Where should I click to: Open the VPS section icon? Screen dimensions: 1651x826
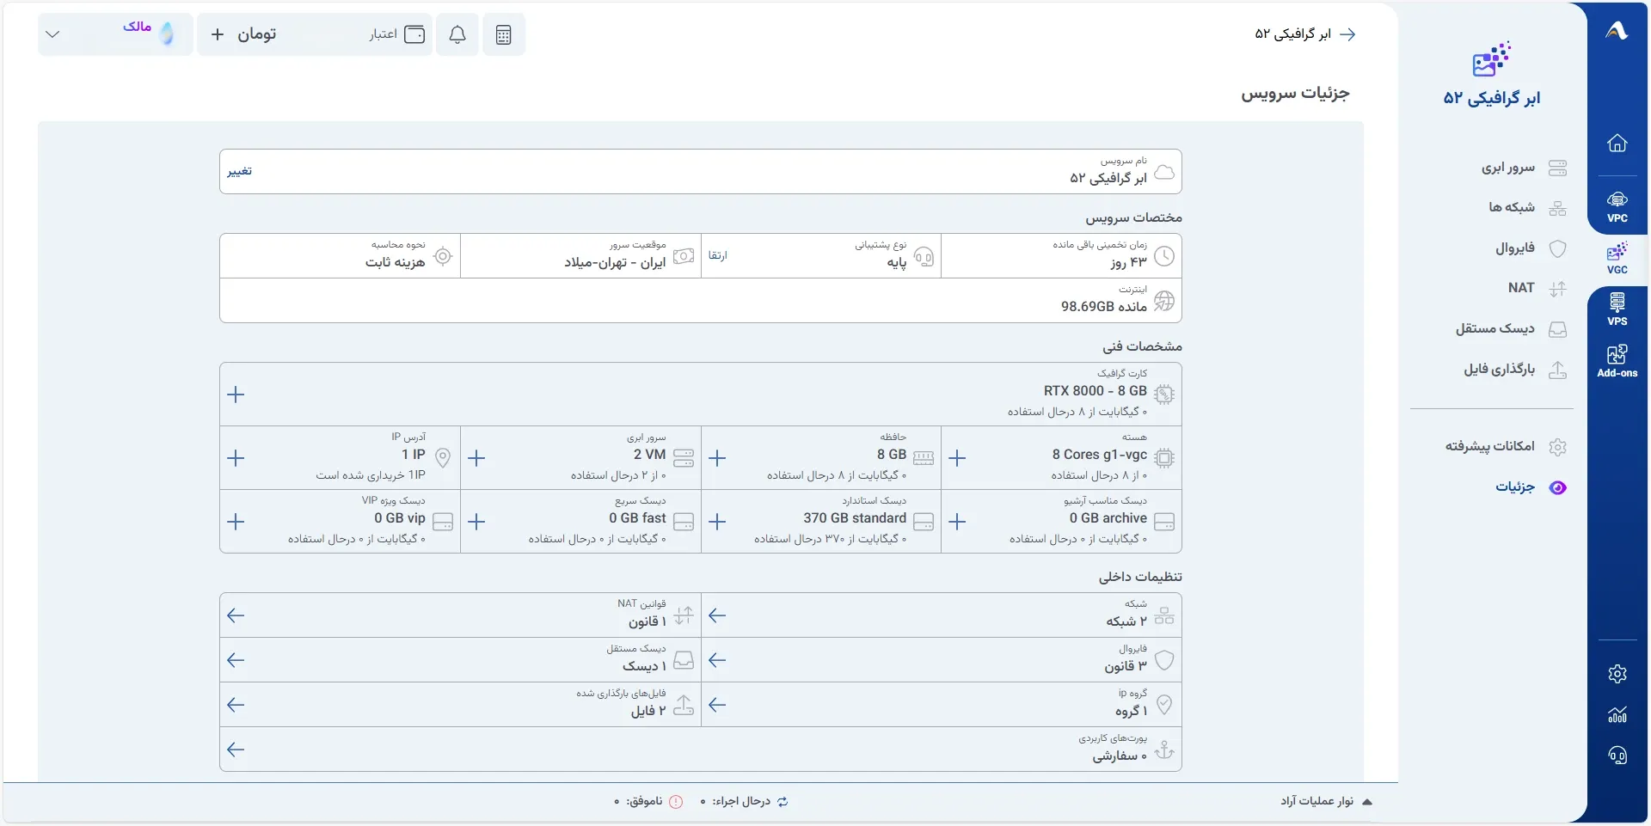pyautogui.click(x=1617, y=309)
